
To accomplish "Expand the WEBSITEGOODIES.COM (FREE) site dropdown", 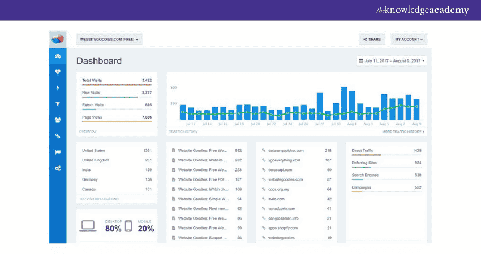I will coord(109,40).
